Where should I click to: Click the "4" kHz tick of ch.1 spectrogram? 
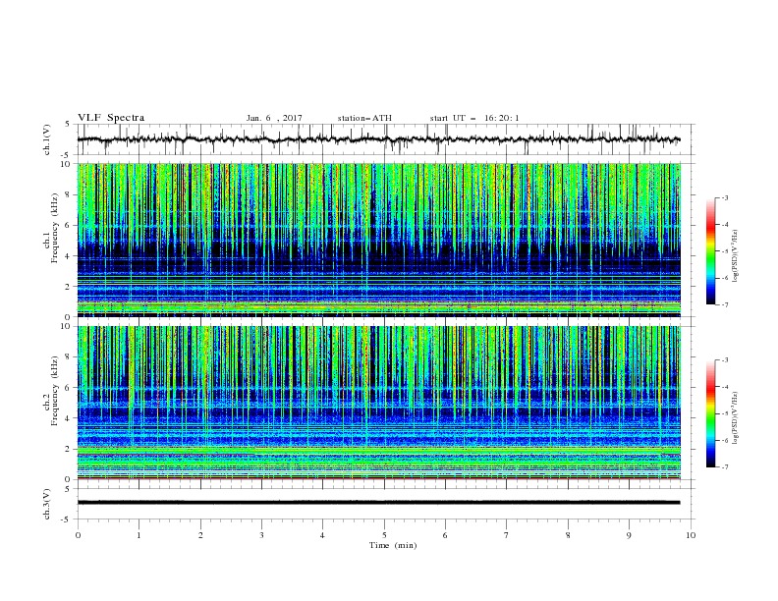pos(70,256)
